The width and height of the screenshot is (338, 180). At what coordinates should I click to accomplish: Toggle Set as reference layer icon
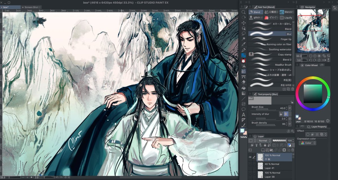click(x=257, y=145)
